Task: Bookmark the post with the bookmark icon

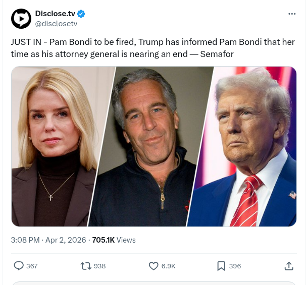Action: (x=221, y=266)
